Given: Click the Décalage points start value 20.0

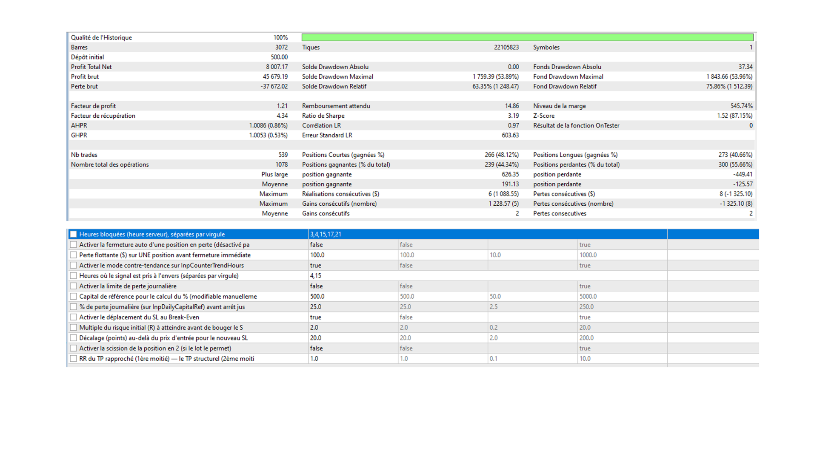Looking at the screenshot, I should pos(443,338).
